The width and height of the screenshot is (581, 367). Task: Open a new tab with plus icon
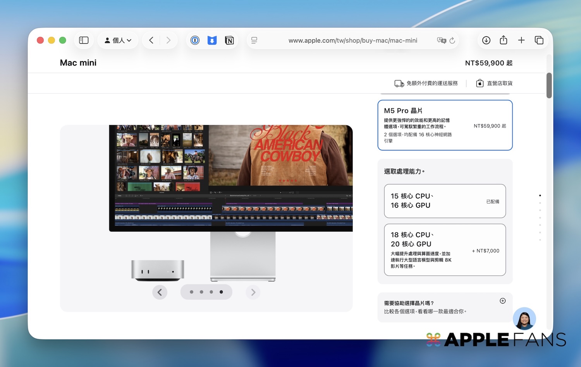click(x=521, y=40)
